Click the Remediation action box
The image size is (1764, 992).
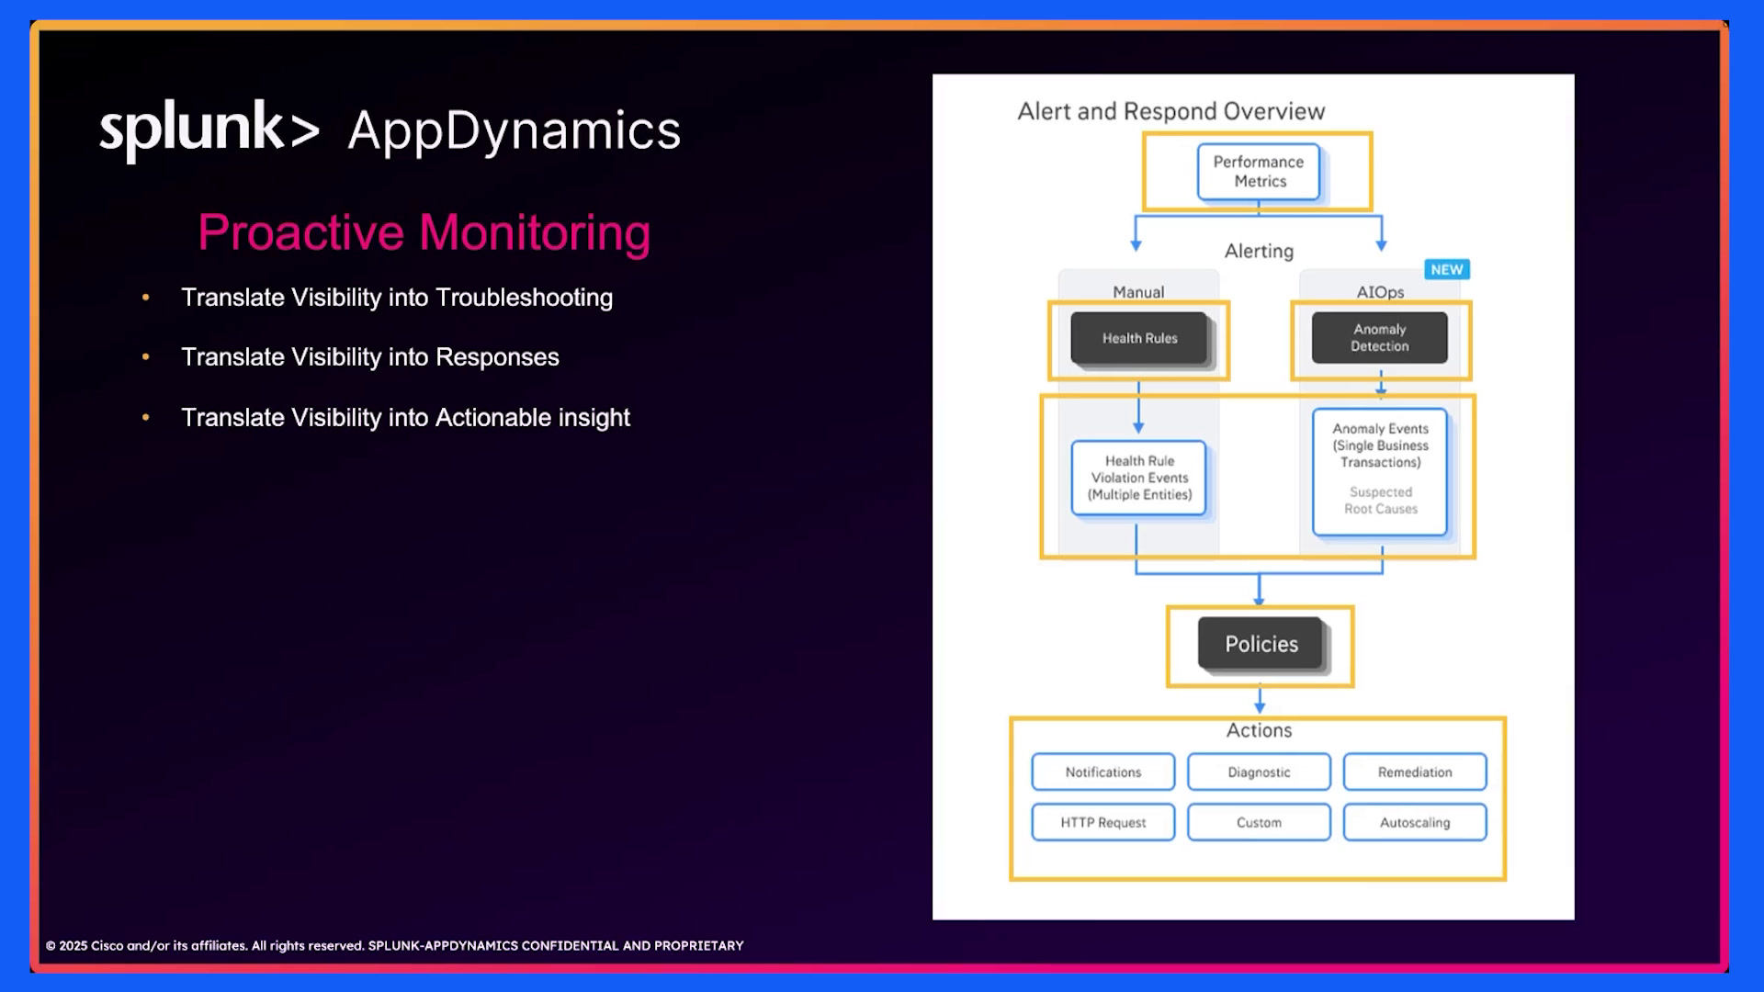pos(1415,772)
